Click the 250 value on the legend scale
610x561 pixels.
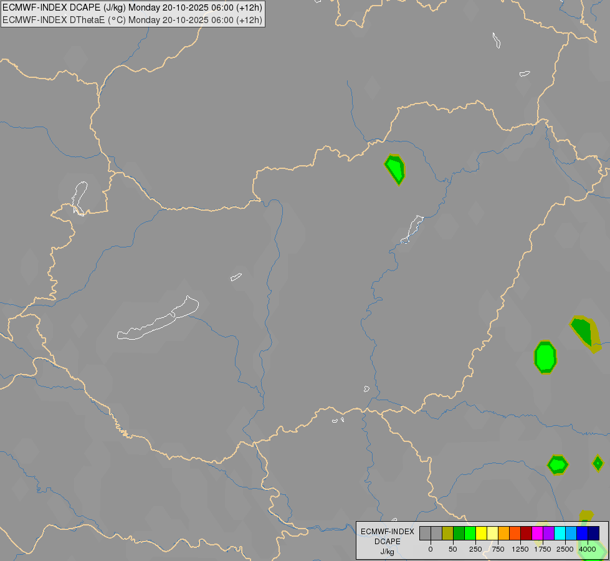(x=475, y=549)
